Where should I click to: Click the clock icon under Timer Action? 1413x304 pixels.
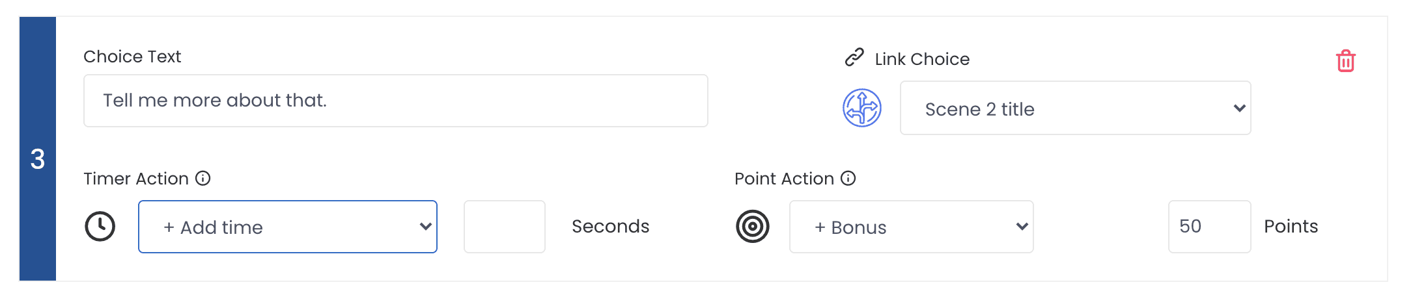[100, 227]
